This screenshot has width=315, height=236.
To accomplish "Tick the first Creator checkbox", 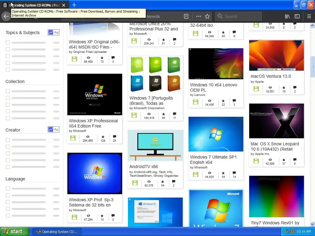I will tap(8, 140).
